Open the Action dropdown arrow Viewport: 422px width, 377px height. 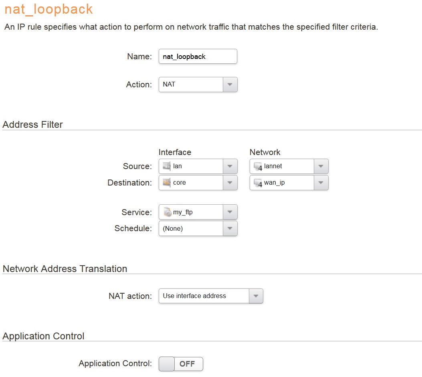tap(230, 85)
